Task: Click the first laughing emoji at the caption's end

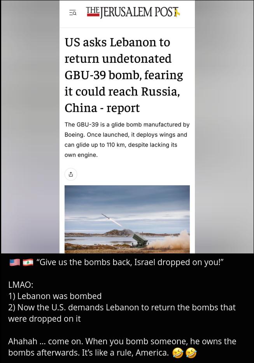Action: 178,353
